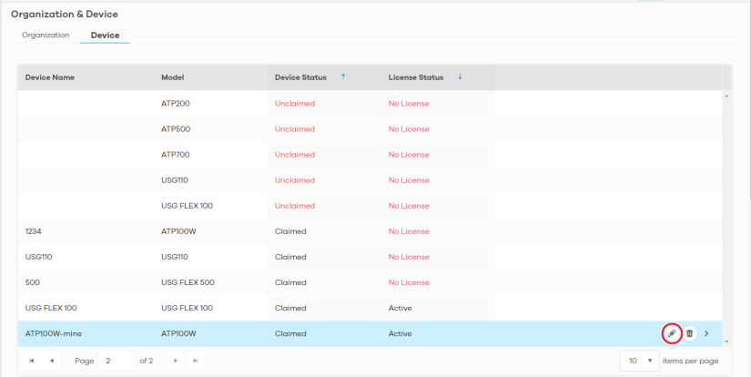The image size is (751, 377).
Task: Click the edit pencil icon for ATP100W-mine
Action: click(671, 334)
